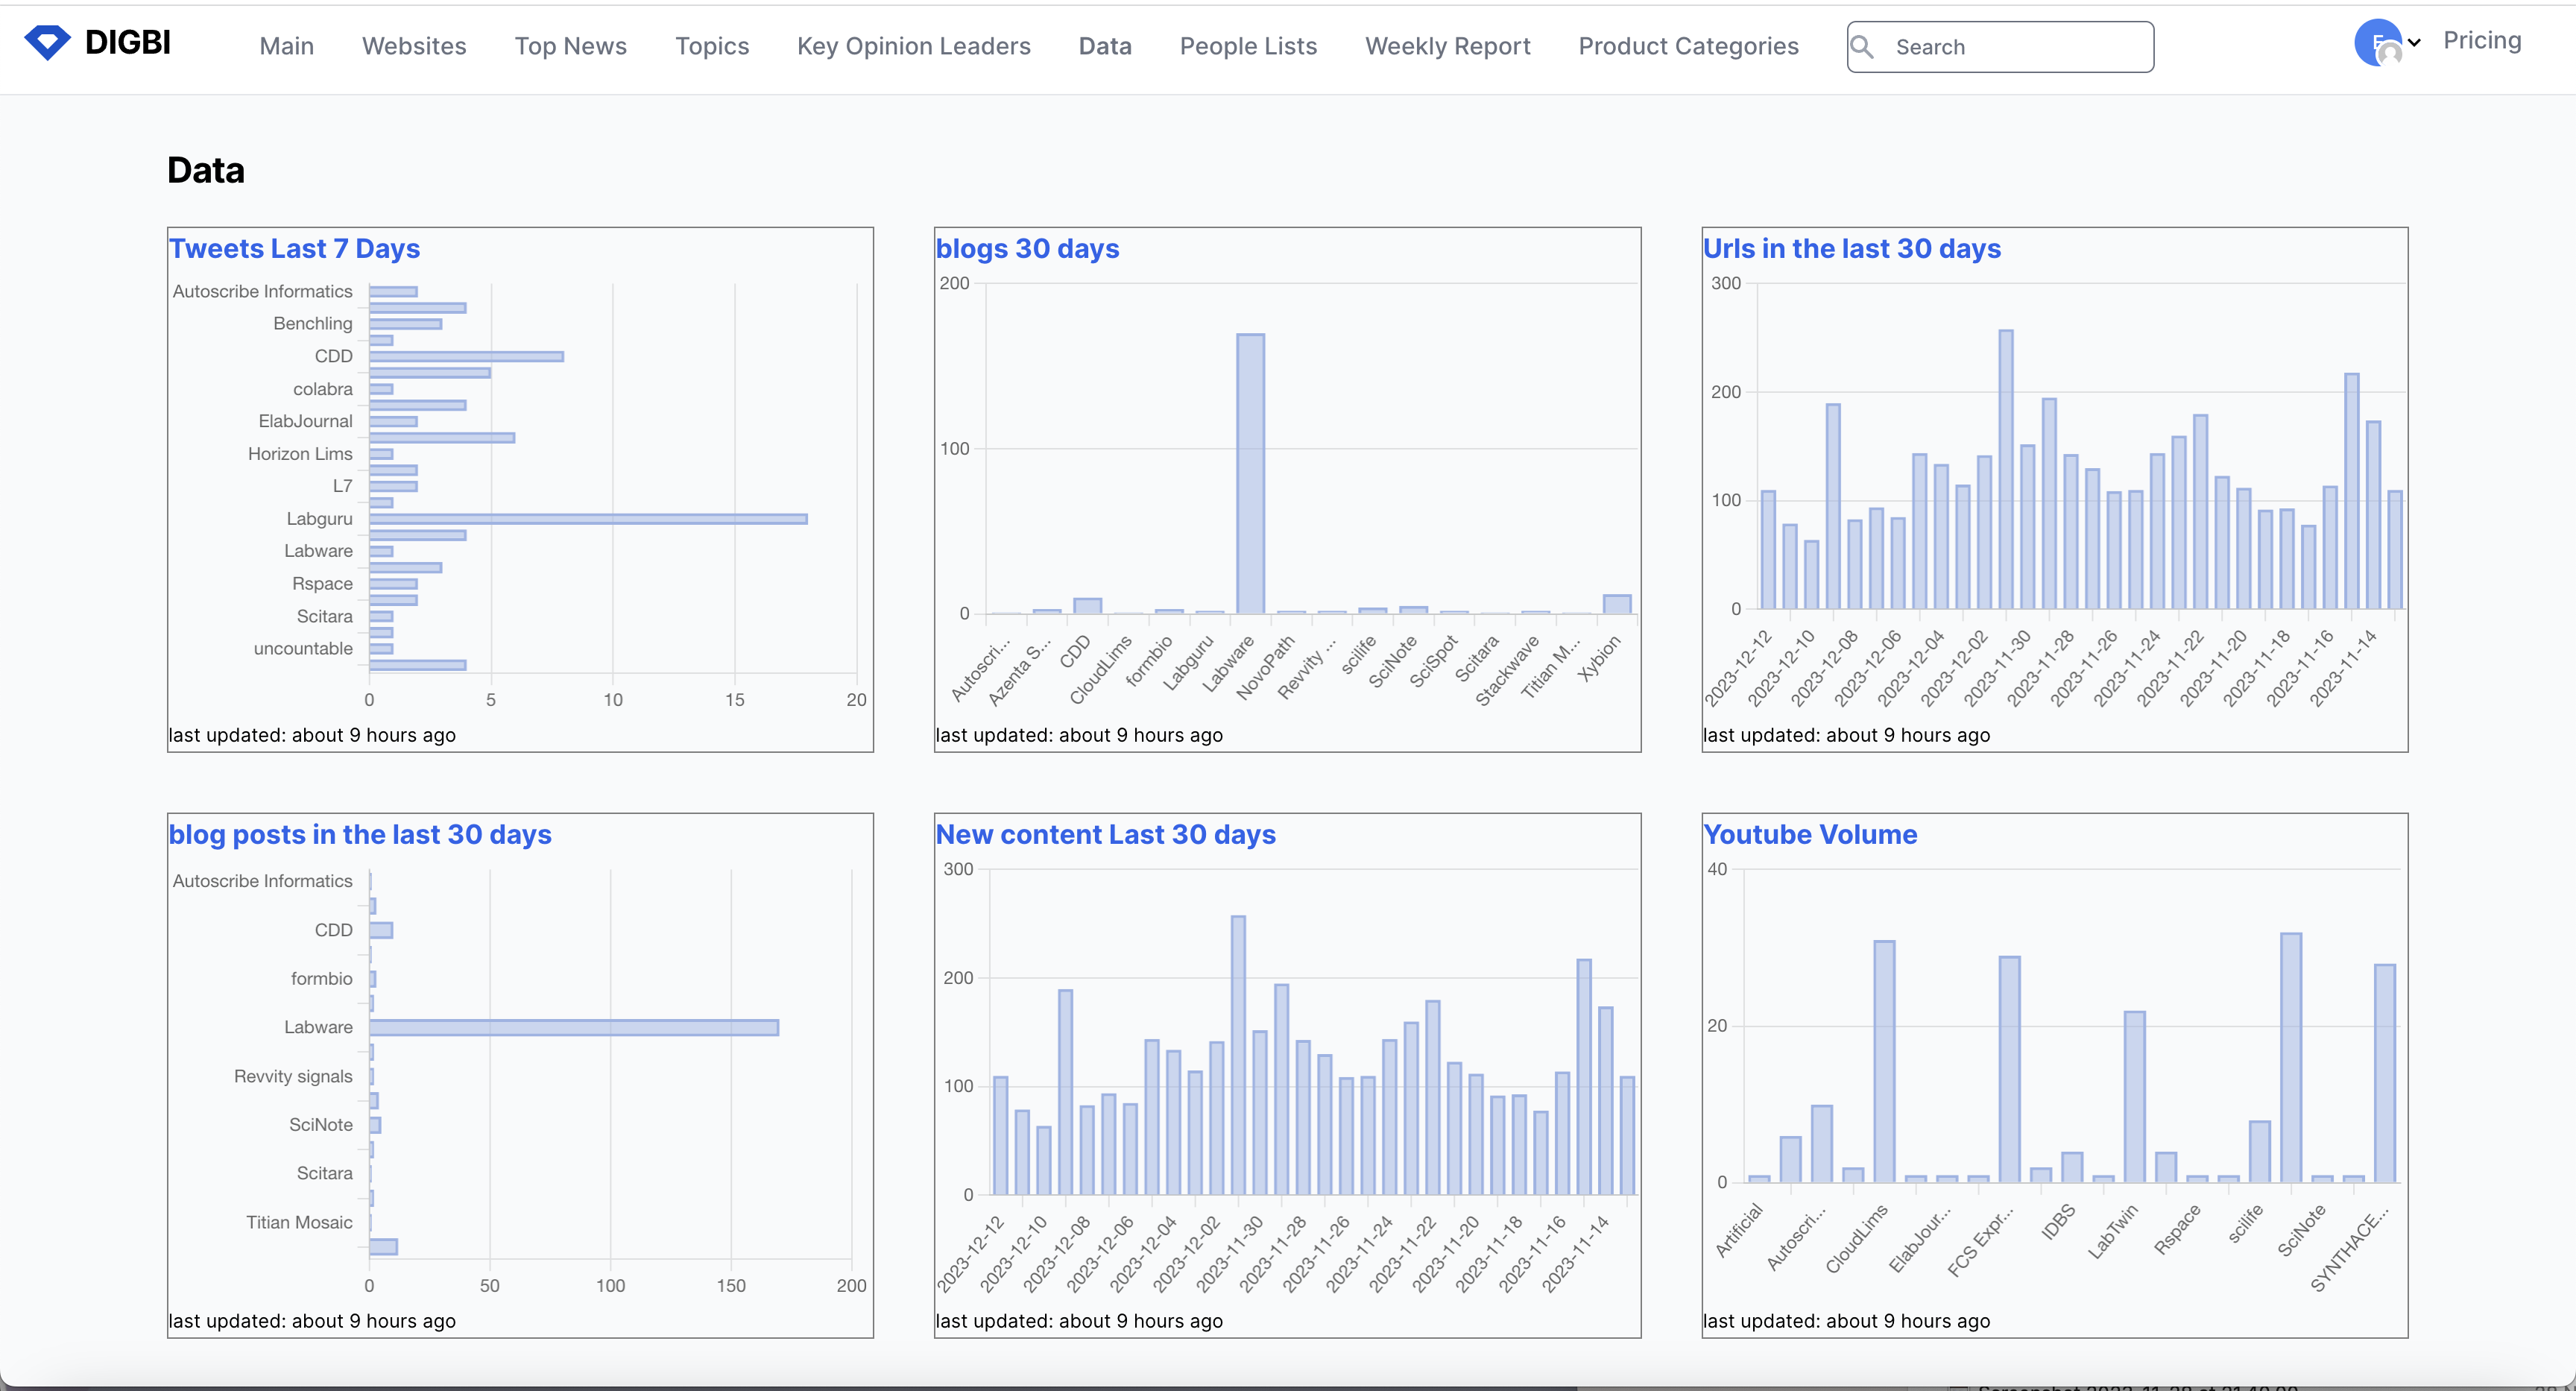2576x1391 pixels.
Task: Click the DIGBI diamond logo
Action: tap(47, 42)
